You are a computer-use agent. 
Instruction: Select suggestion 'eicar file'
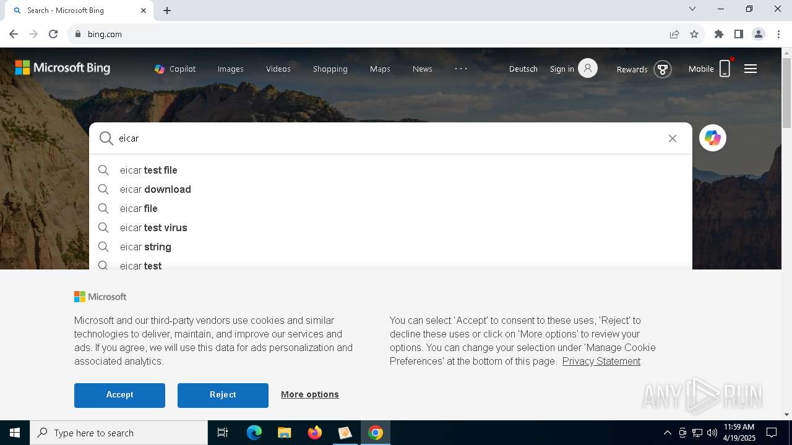click(390, 208)
